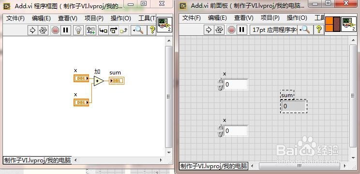Open the 17pt application font dropdown
Screen dimensions: 360x174
[274, 29]
